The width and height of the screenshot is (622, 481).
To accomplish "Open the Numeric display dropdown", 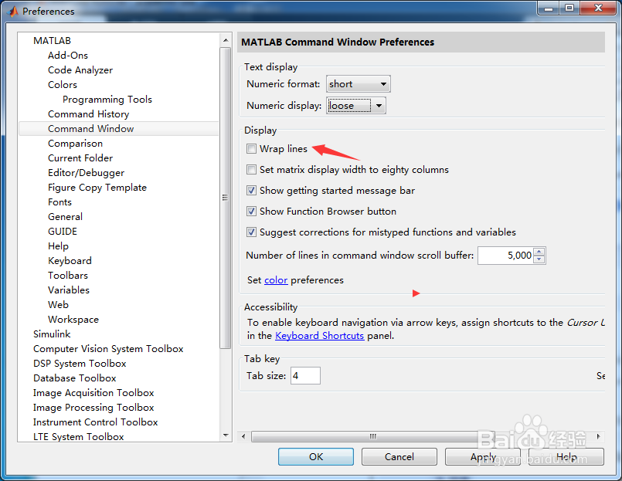I will (356, 106).
